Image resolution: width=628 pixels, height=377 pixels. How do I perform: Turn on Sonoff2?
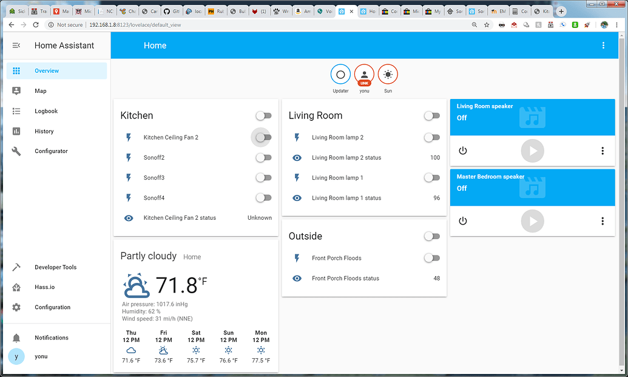[x=263, y=157]
